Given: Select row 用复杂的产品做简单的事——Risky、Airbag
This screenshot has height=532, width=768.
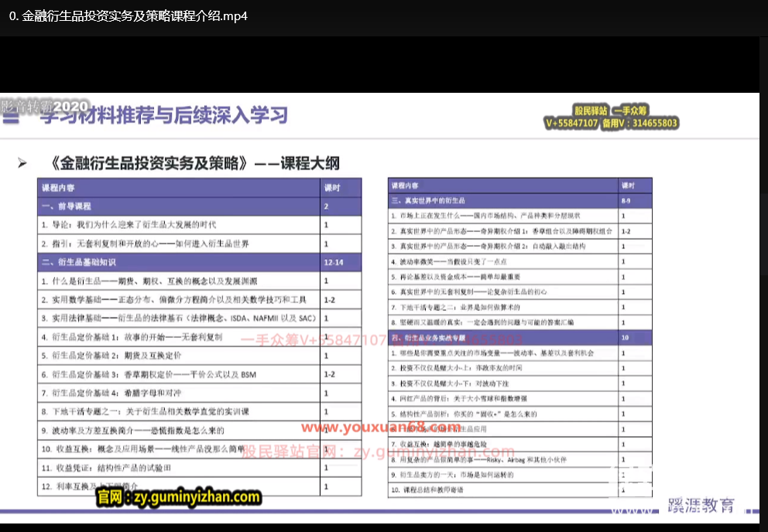Looking at the screenshot, I should [520, 459].
